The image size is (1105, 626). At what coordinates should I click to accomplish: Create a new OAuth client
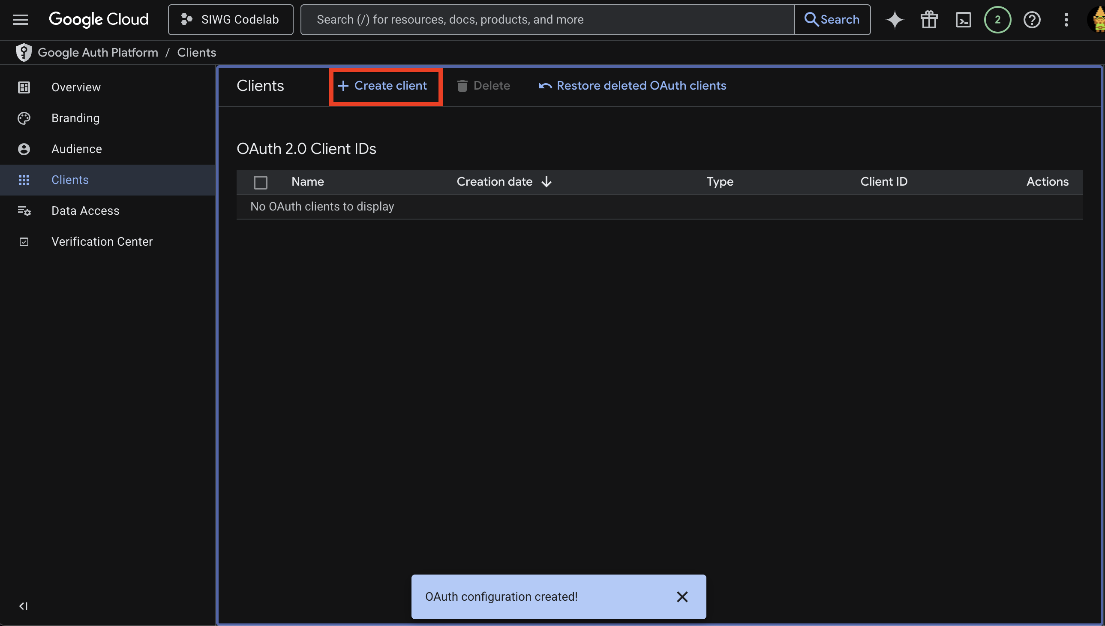coord(385,86)
